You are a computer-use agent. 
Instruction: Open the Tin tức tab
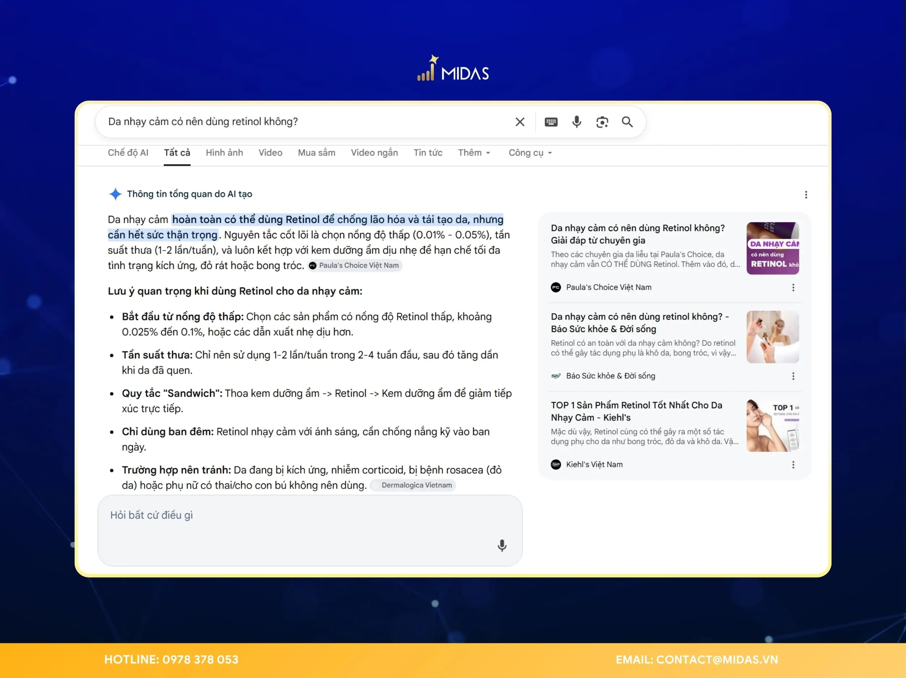(x=428, y=153)
